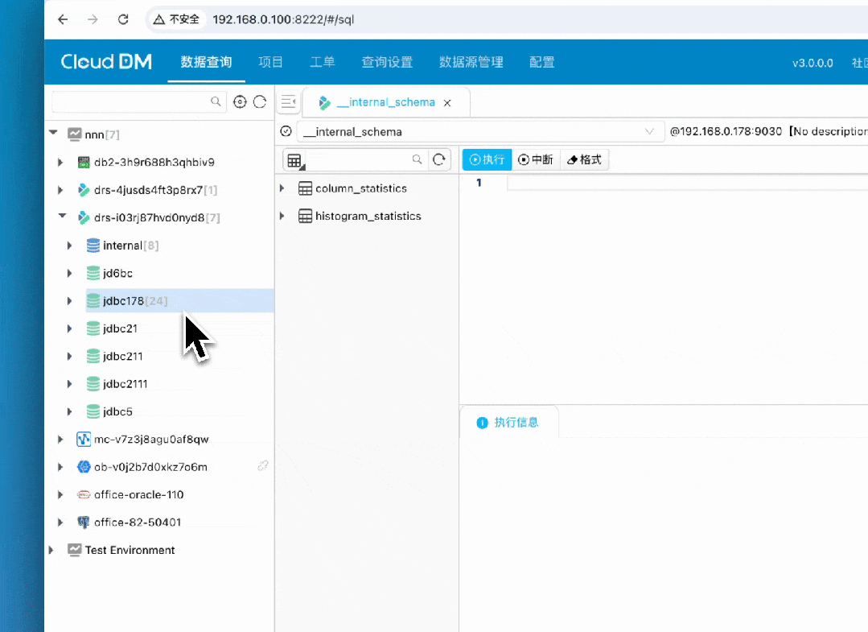
Task: Click the link icon beside ob-v0j2b7d0xkz7o6m
Action: click(x=263, y=466)
